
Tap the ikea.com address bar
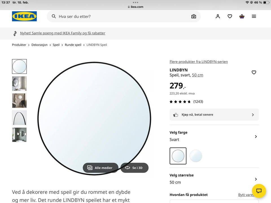coord(135,7)
